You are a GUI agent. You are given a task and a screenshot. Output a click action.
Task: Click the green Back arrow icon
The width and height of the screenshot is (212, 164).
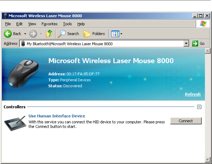tap(8, 34)
